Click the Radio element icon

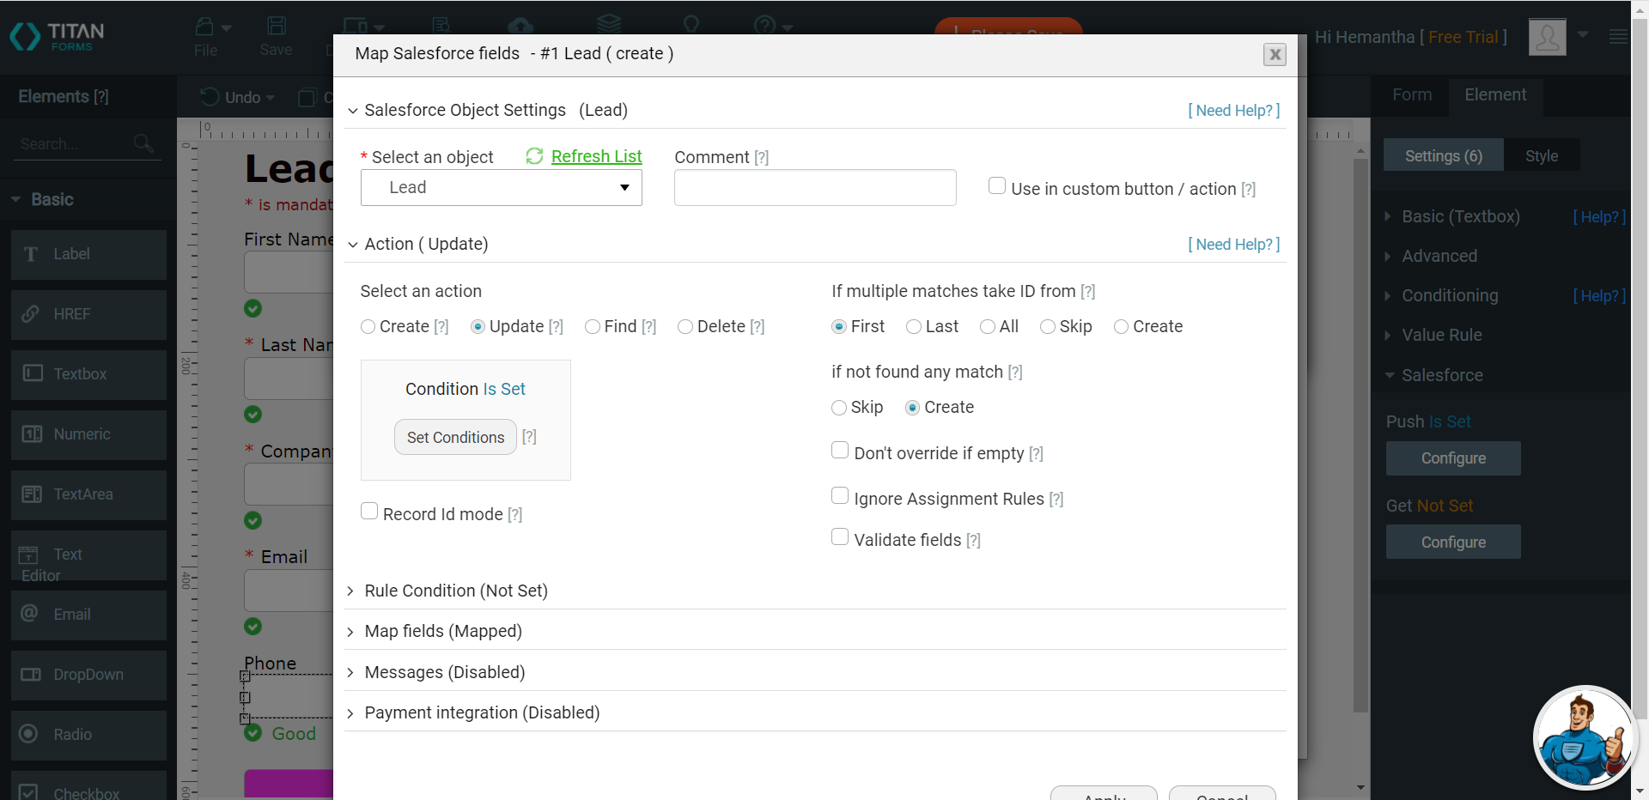(29, 734)
